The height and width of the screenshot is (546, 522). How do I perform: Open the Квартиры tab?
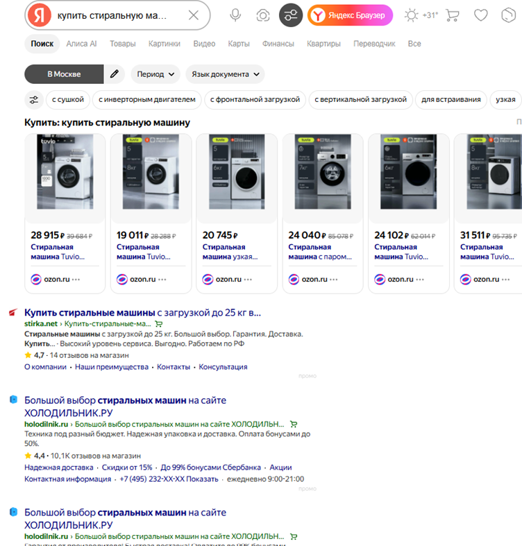(x=323, y=44)
